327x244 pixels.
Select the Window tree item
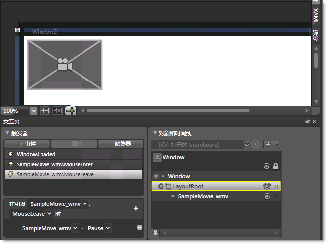click(x=179, y=176)
